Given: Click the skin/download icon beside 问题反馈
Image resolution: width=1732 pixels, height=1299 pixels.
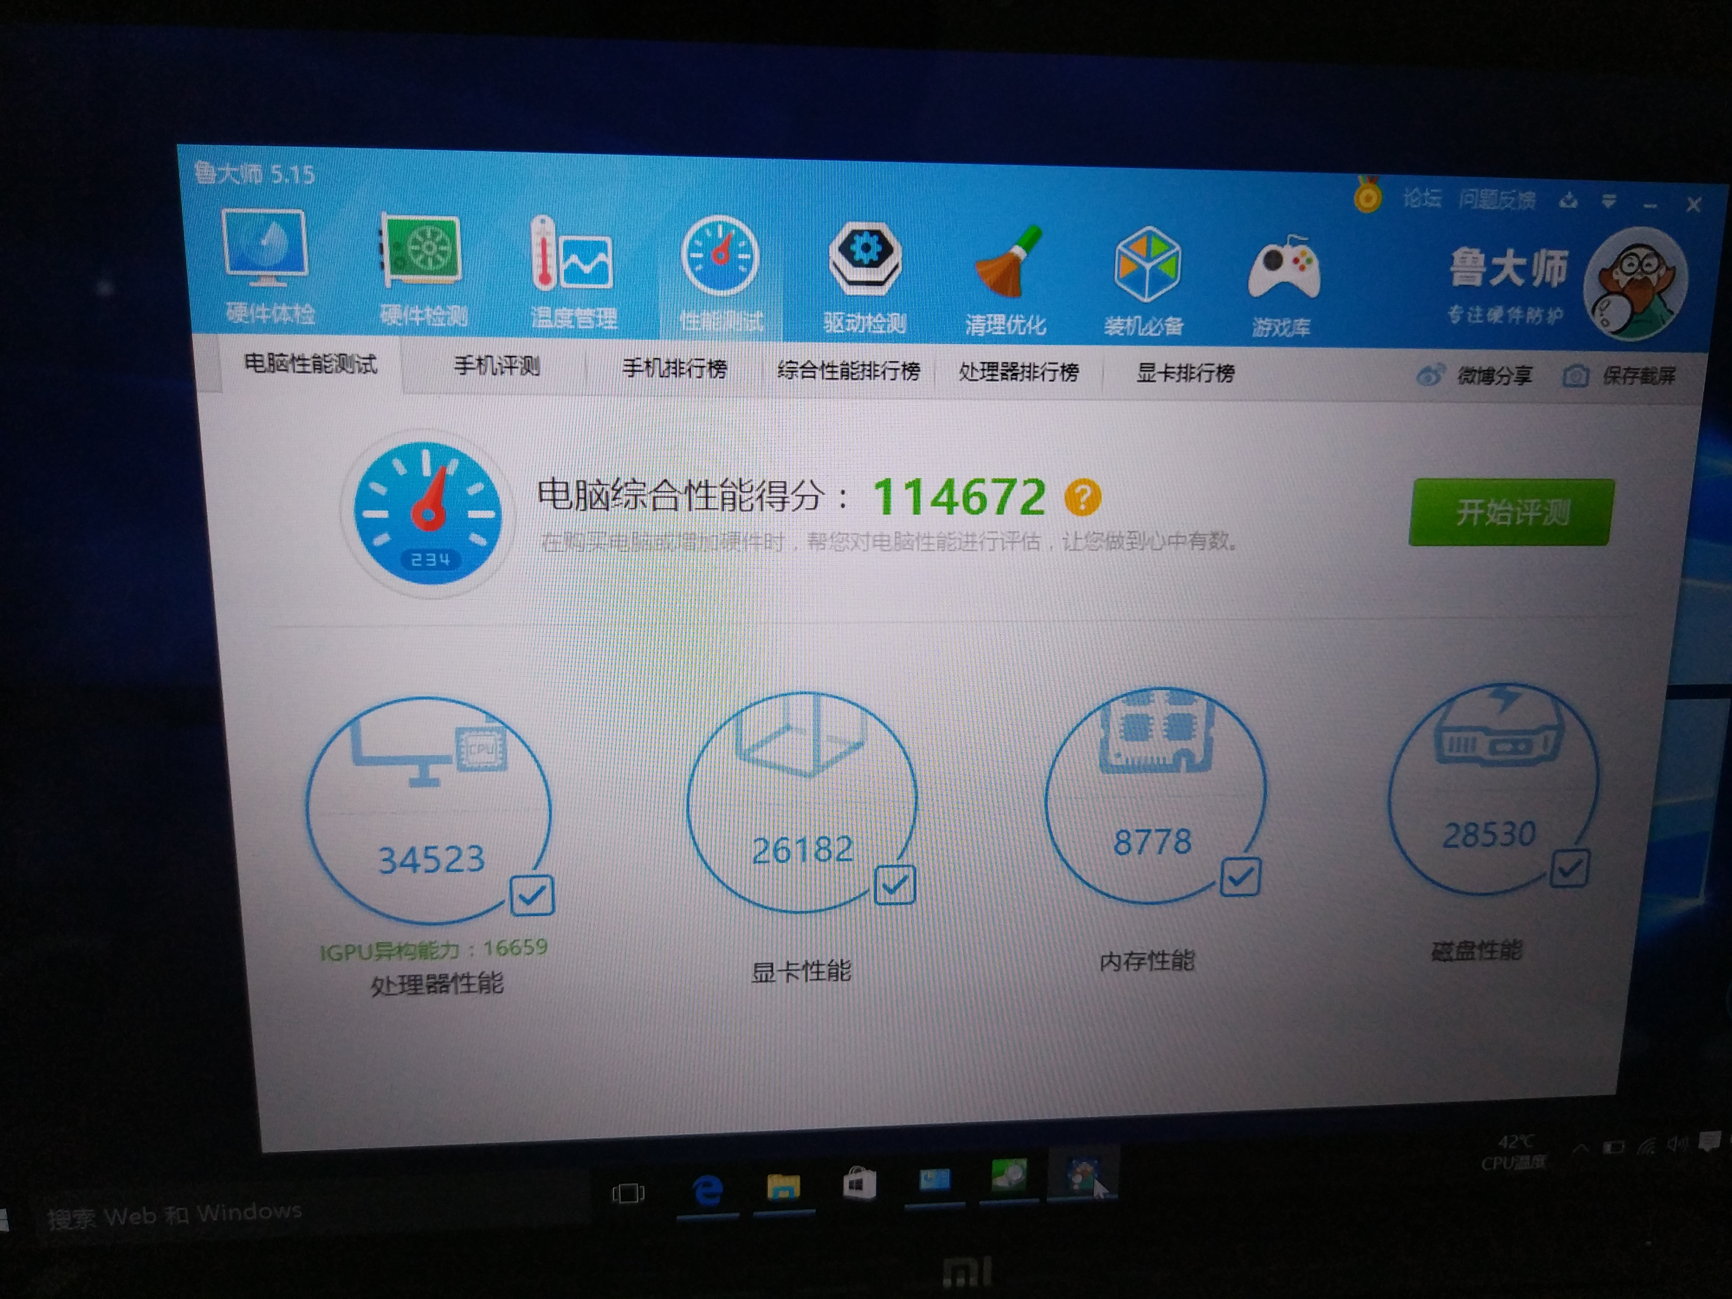Looking at the screenshot, I should coord(1568,200).
